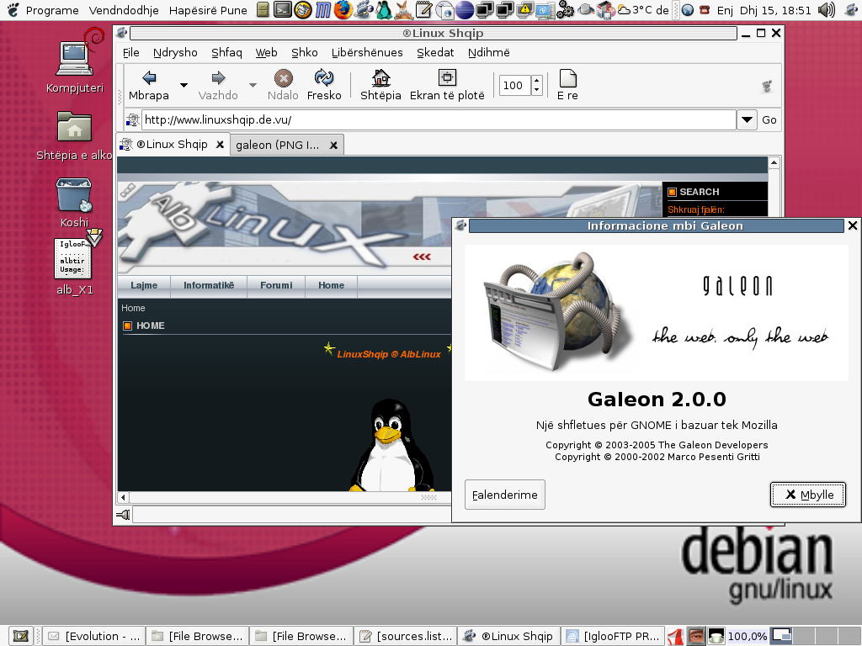Click the clock showing Enj Dhj 15, 18:51
The height and width of the screenshot is (646, 862).
click(x=764, y=10)
